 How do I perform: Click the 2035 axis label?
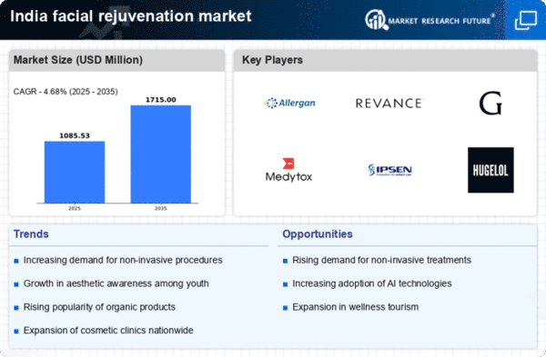(160, 208)
